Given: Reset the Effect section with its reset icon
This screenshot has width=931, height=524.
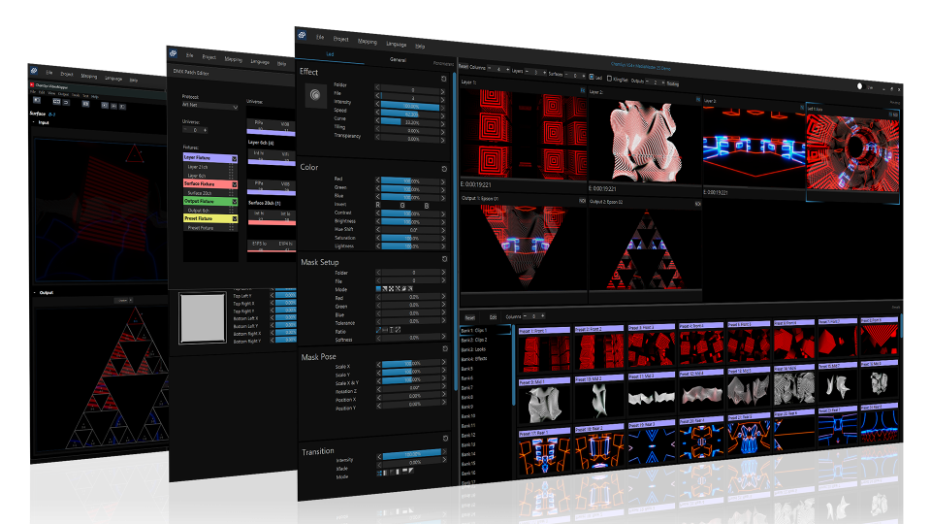Looking at the screenshot, I should point(443,78).
